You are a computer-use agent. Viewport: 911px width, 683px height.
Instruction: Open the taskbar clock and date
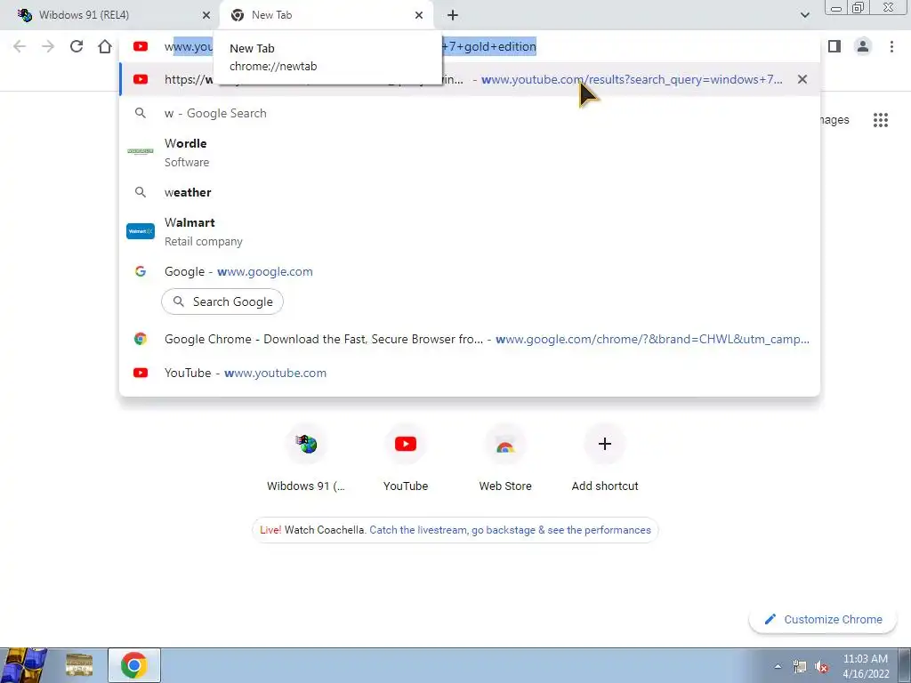866,666
